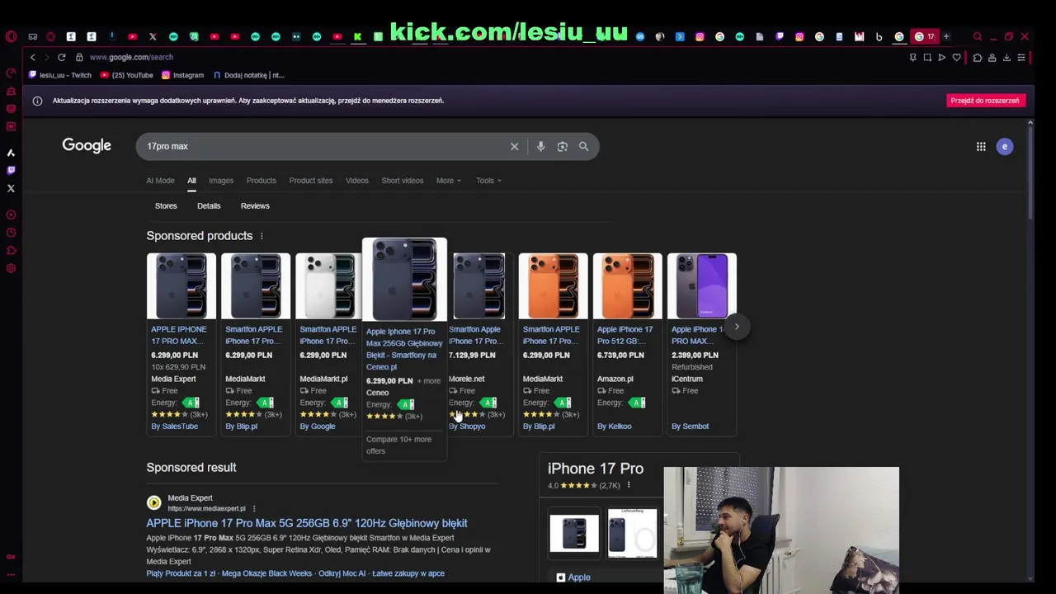Click Przejdź do rozszerzeń button
Viewport: 1056px width, 594px height.
(984, 101)
